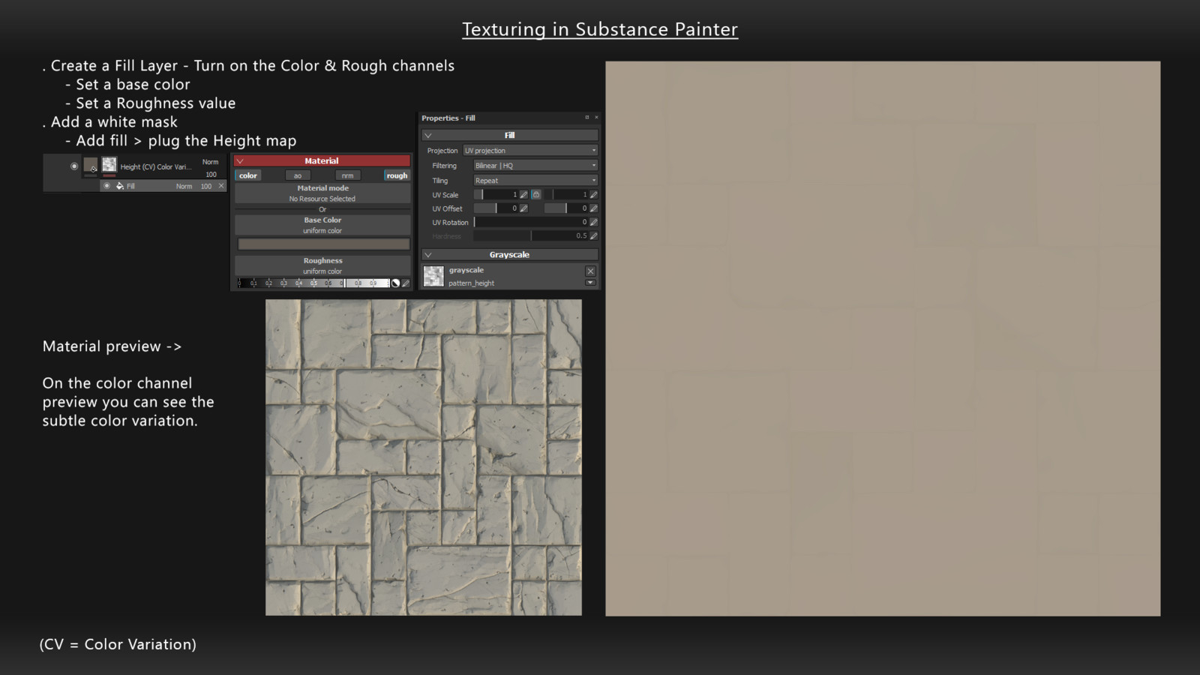Adjust the Hardness slider
1200x675 pixels.
(531, 235)
